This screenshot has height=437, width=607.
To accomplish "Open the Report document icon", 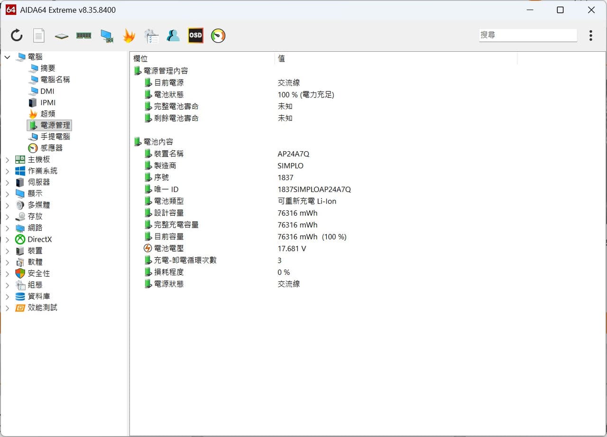I will click(38, 35).
